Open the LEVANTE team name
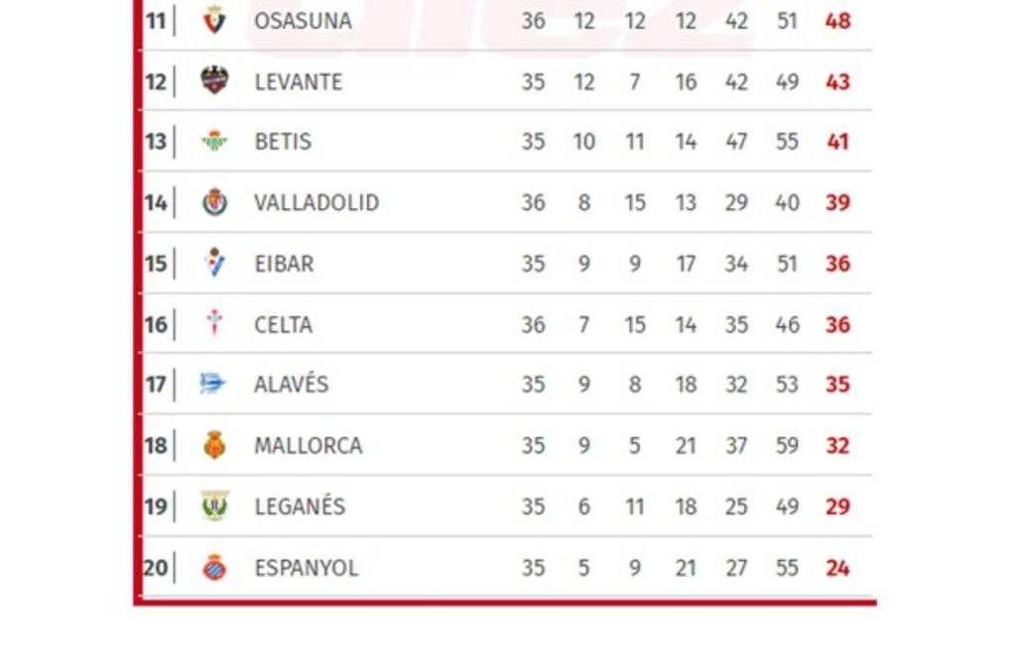 coord(298,82)
